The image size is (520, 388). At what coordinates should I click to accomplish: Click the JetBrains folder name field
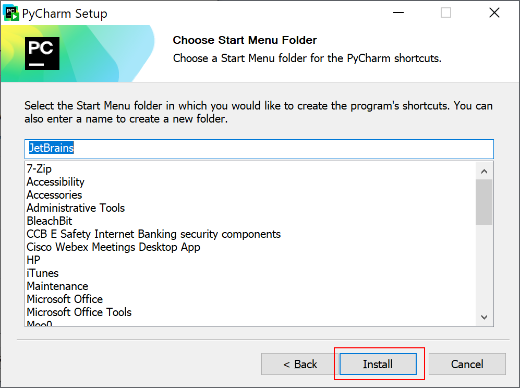259,149
